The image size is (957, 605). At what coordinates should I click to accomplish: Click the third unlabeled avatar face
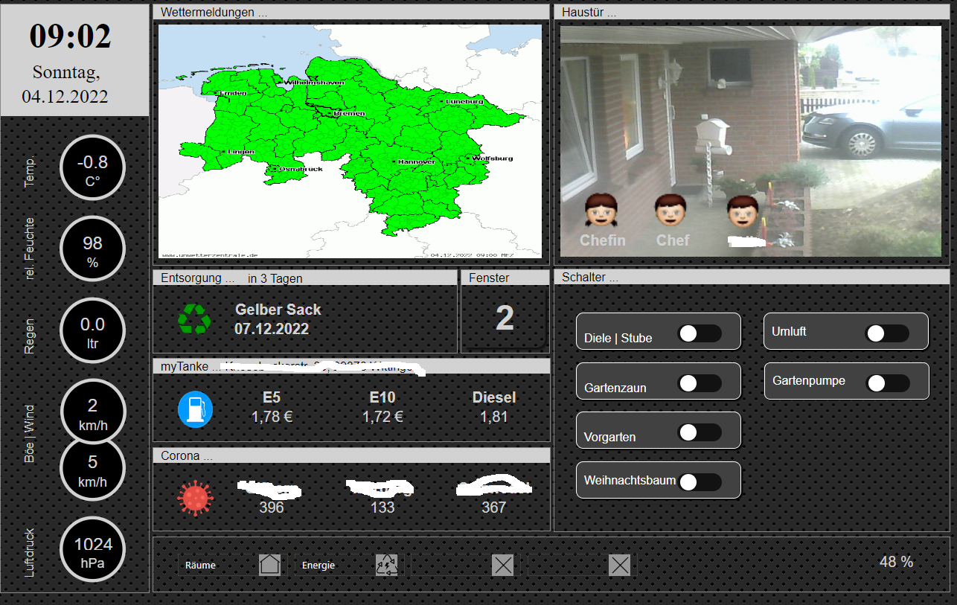742,212
